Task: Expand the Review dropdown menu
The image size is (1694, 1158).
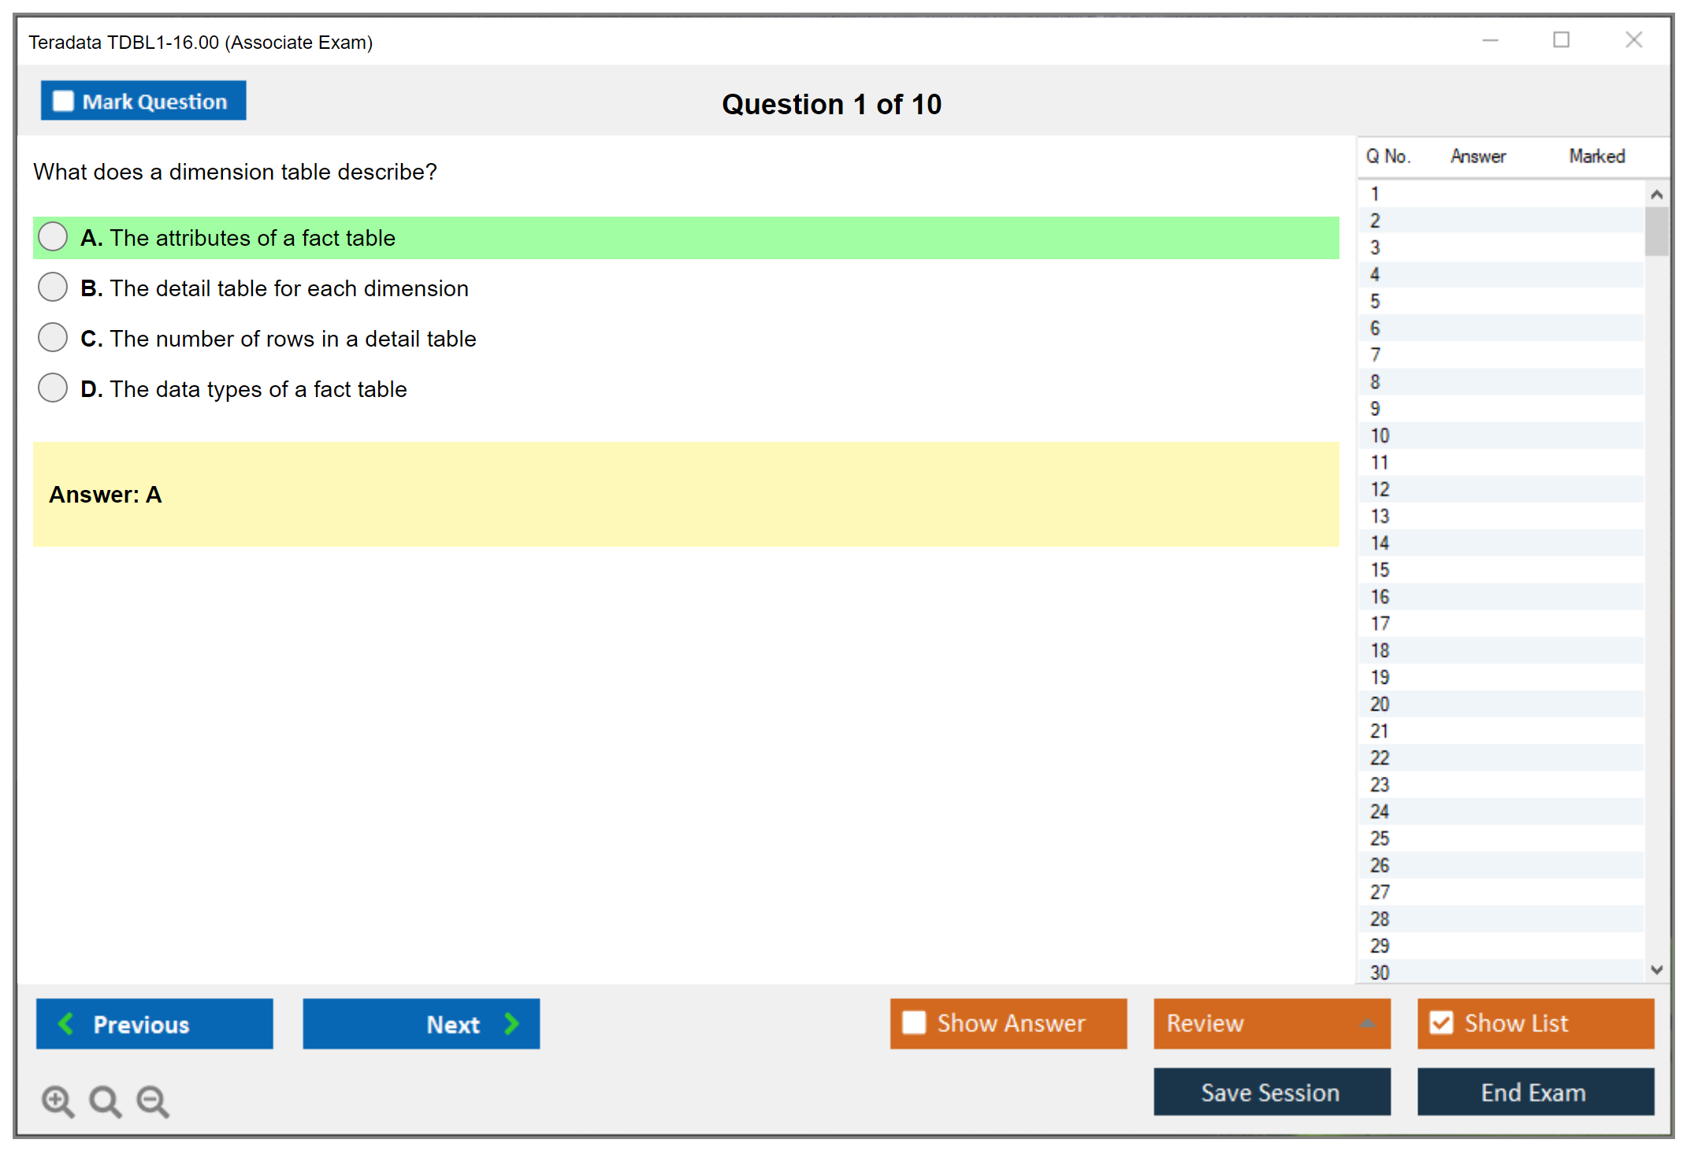Action: tap(1368, 1023)
